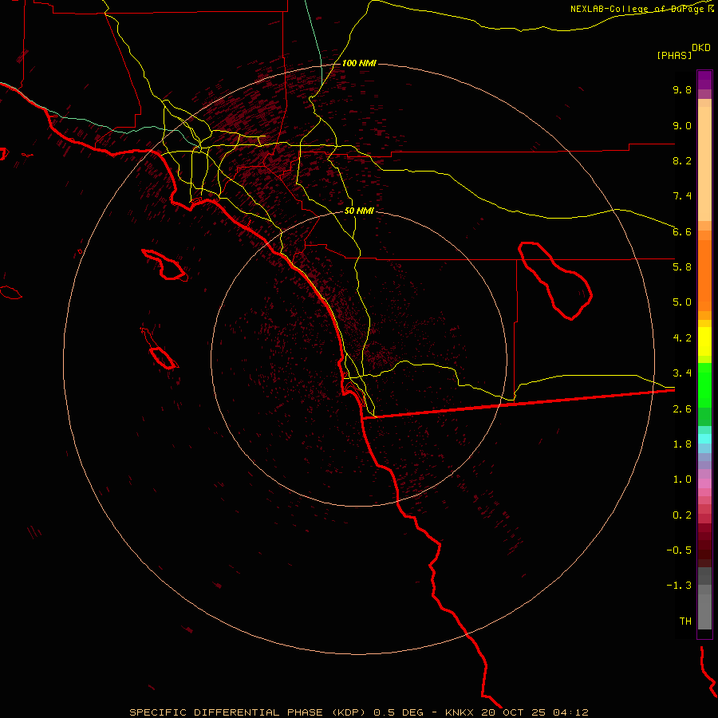Click the 9.8 scale value
This screenshot has height=718, width=718.
pyautogui.click(x=682, y=89)
